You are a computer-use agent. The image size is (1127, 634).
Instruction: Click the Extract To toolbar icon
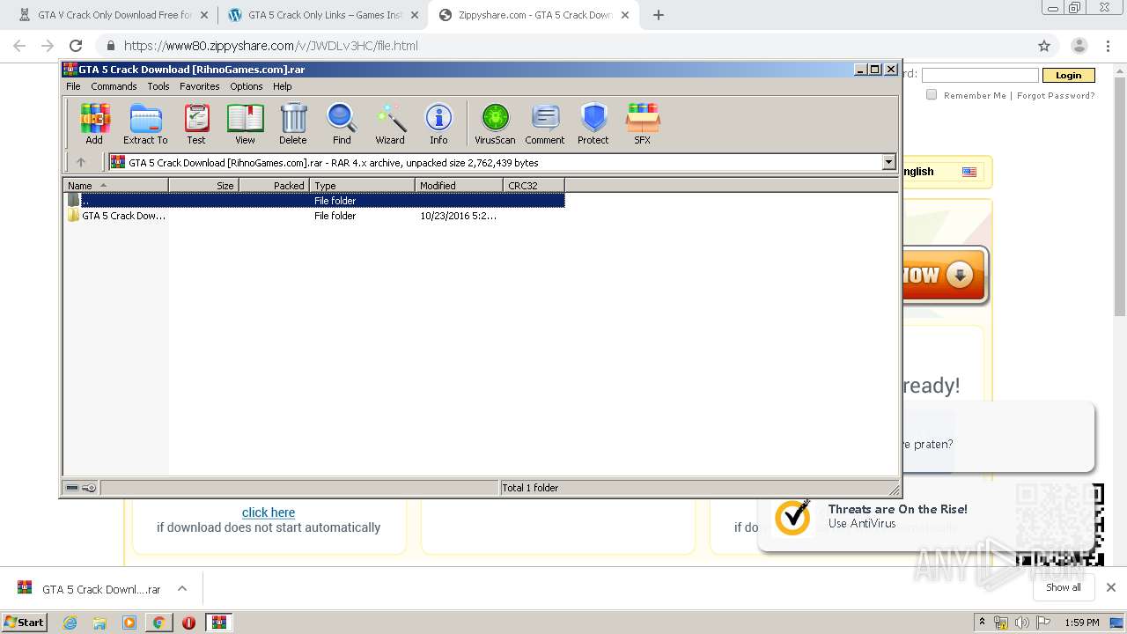tap(145, 123)
